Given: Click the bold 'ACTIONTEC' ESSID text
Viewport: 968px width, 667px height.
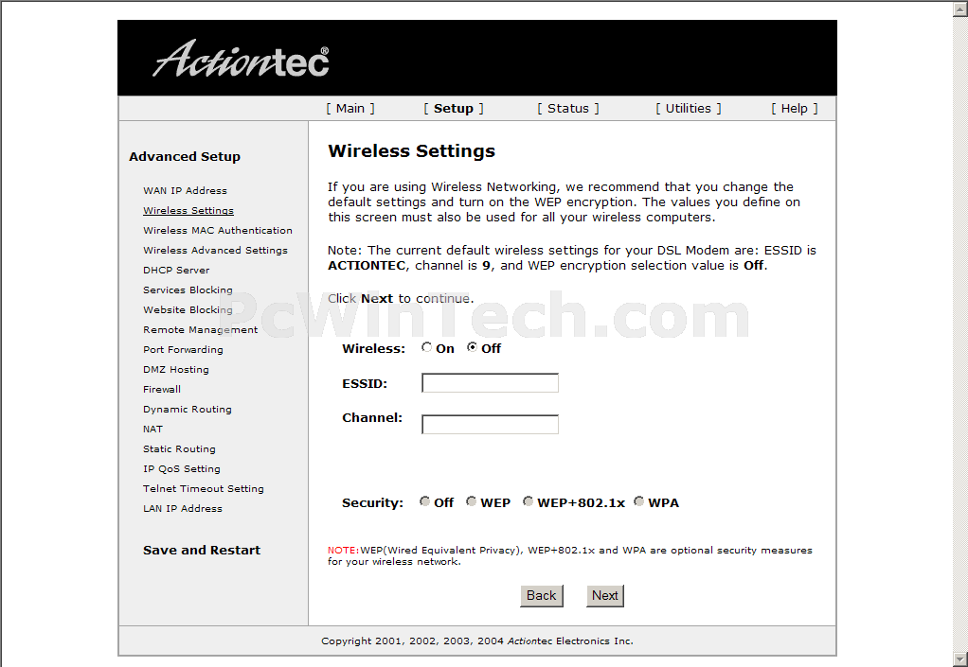Looking at the screenshot, I should (367, 266).
